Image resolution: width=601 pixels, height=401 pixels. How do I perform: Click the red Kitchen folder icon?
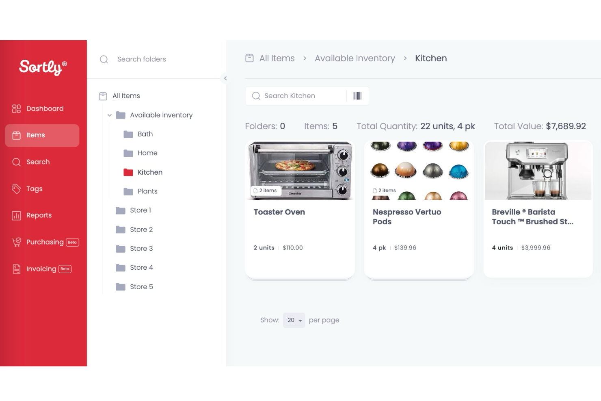coord(128,172)
